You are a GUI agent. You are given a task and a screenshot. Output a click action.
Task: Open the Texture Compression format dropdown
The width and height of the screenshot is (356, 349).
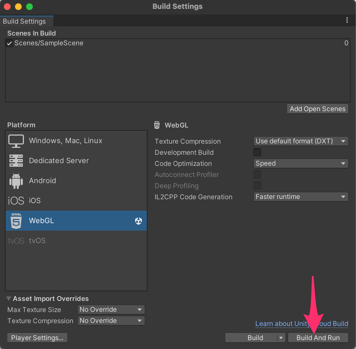tap(301, 141)
